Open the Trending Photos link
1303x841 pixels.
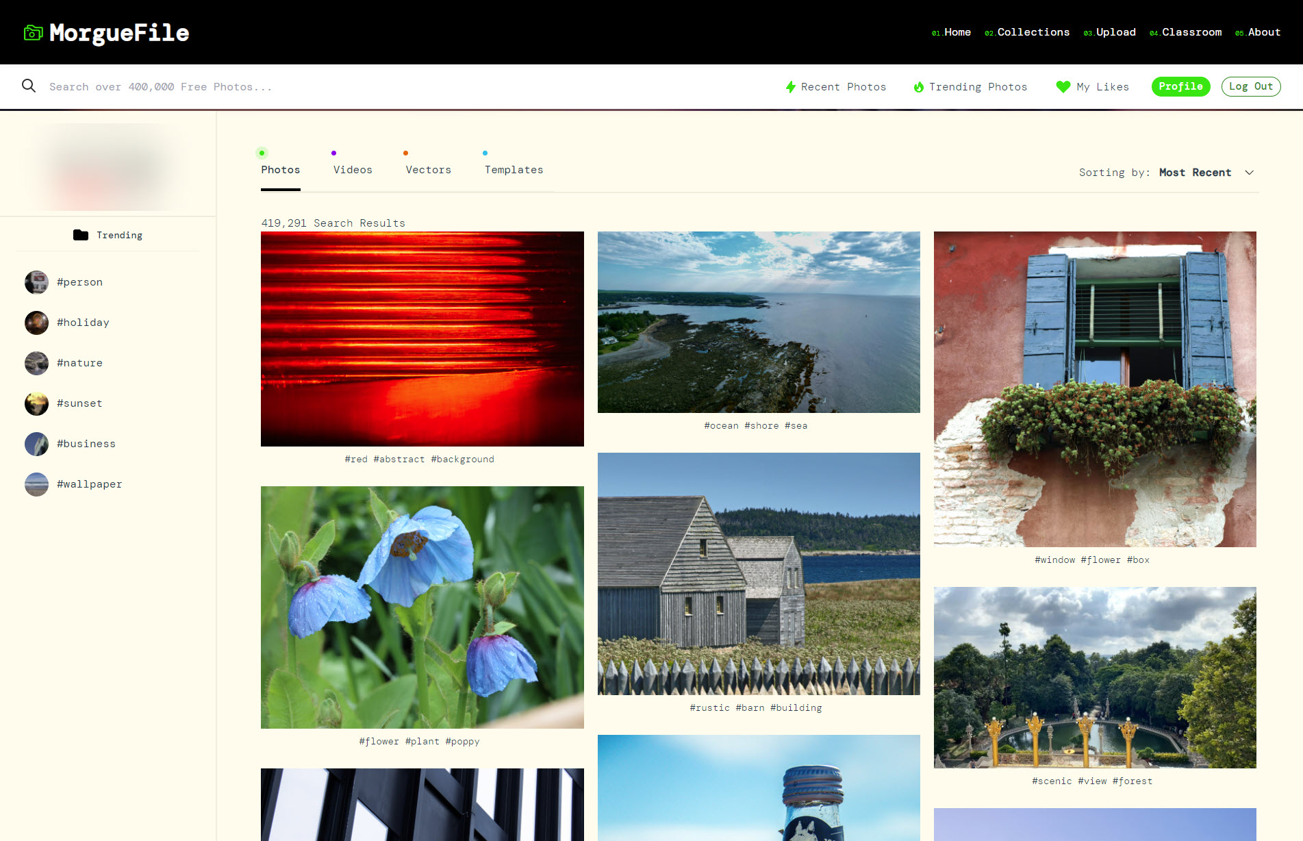(x=970, y=87)
